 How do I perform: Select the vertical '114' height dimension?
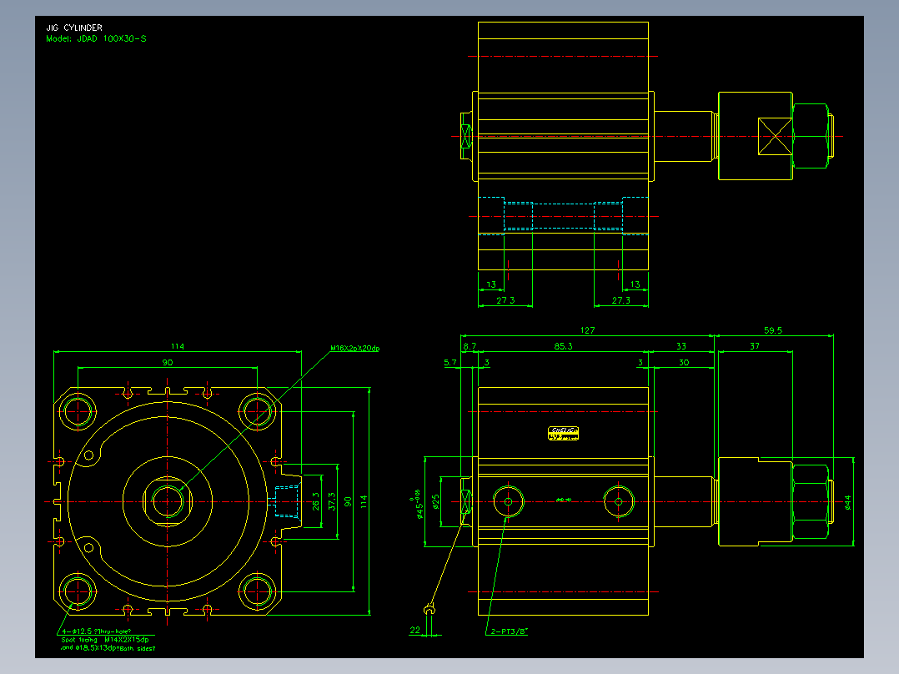364,501
